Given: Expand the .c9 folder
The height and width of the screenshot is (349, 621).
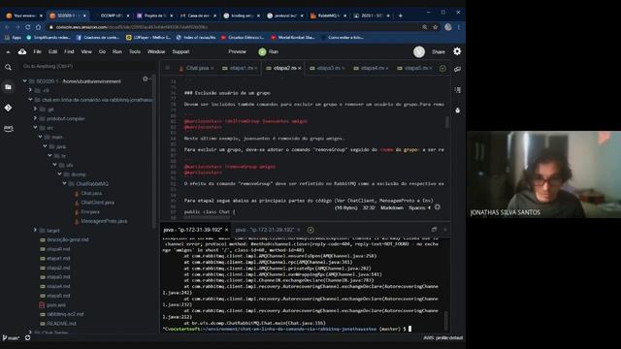Looking at the screenshot, I should point(30,90).
